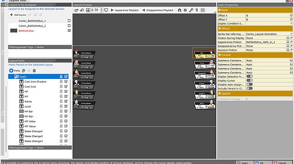This screenshot has width=294, height=164.
Task: Click the lock icon on the Name row
Action: click(x=61, y=101)
